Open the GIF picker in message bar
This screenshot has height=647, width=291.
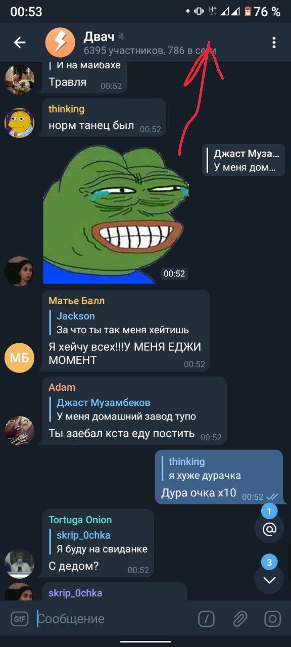[20, 619]
